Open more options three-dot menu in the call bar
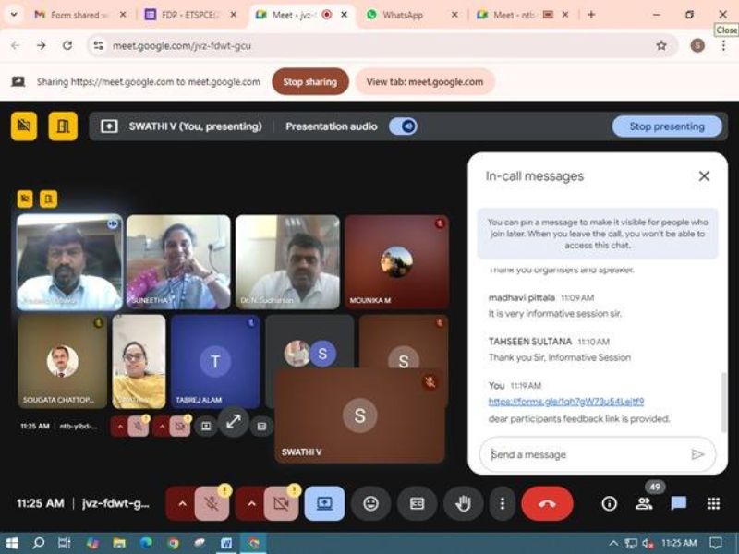The image size is (739, 554). click(502, 503)
